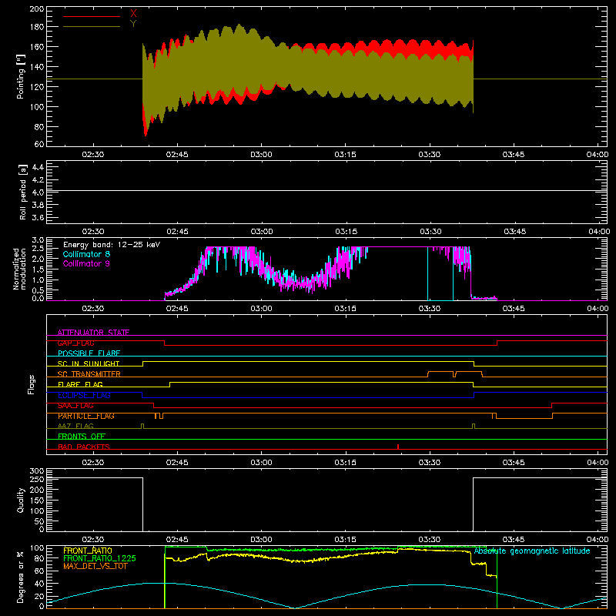Click the yellow FRONT_RATIO legend label
This screenshot has height=616, width=616.
coord(88,551)
